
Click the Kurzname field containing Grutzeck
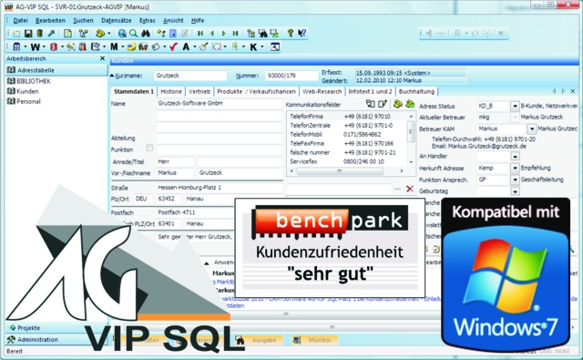coord(190,76)
